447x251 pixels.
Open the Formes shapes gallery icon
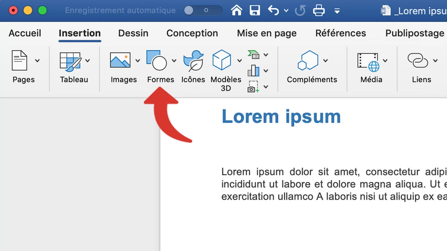[156, 61]
